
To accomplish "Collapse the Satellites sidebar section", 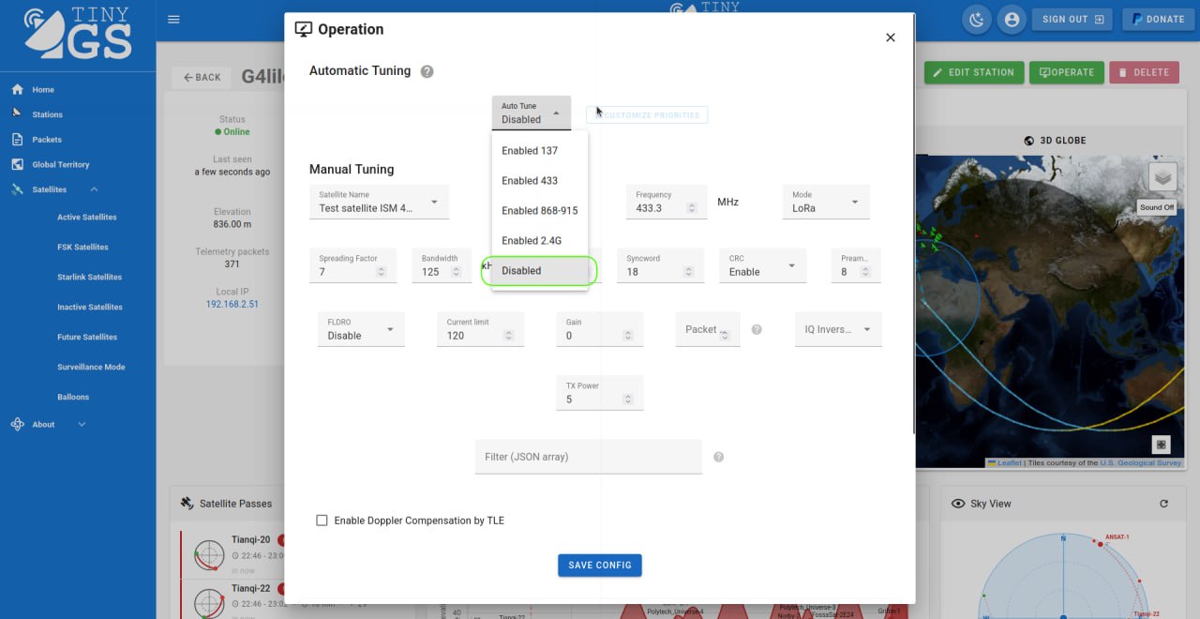I will point(94,189).
